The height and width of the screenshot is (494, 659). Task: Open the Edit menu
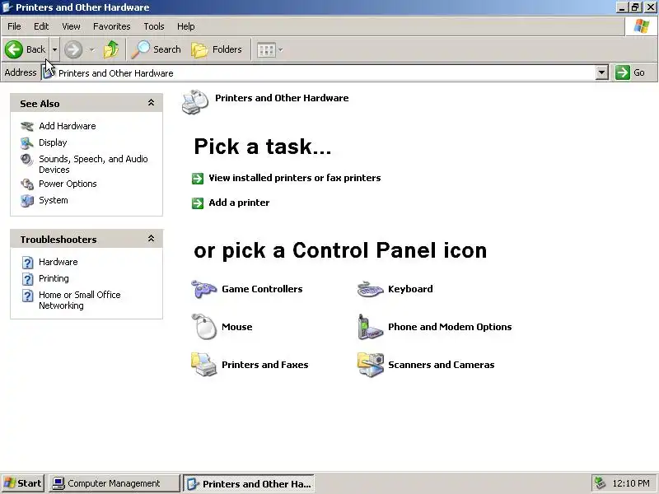tap(41, 26)
